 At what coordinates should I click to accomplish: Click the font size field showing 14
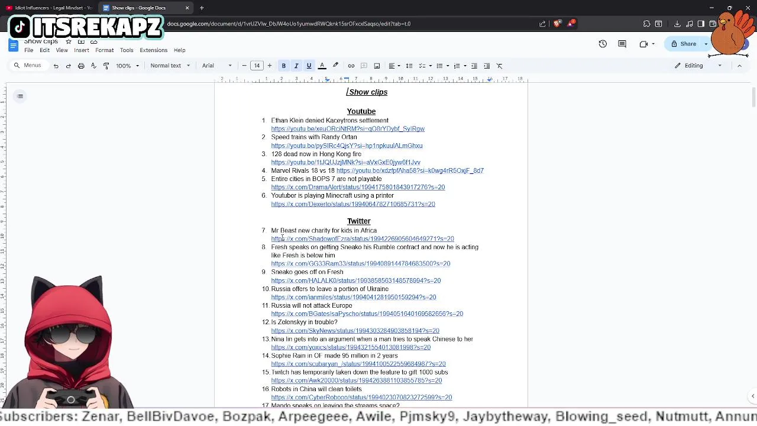(x=257, y=66)
